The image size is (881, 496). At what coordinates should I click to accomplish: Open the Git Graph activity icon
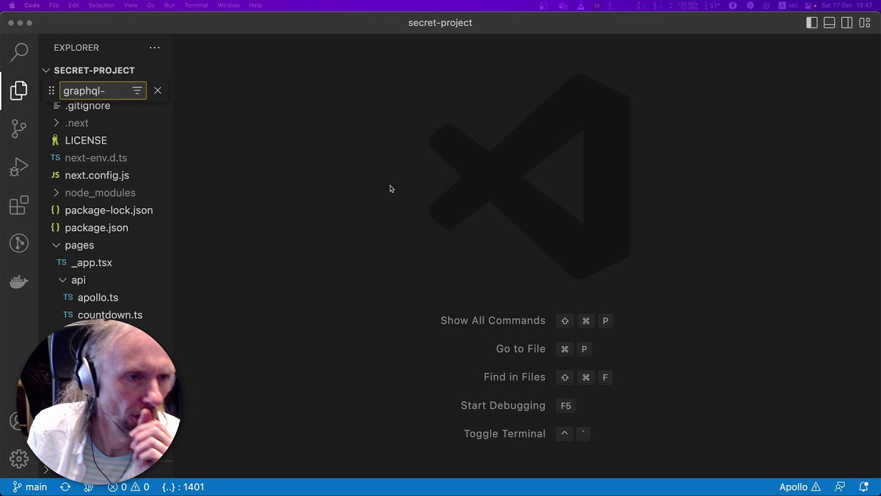click(x=19, y=242)
